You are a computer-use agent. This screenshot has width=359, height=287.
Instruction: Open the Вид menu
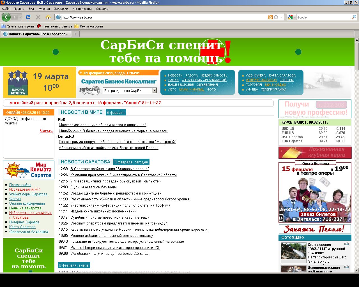pyautogui.click(x=31, y=9)
